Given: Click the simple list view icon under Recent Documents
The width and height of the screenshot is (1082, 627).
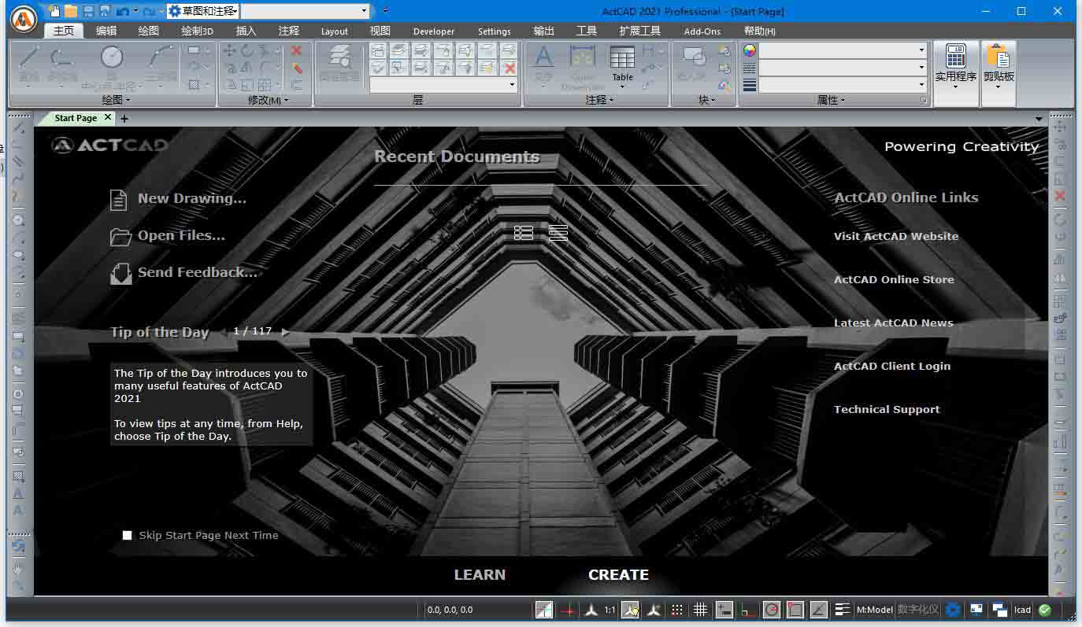Looking at the screenshot, I should click(x=558, y=233).
